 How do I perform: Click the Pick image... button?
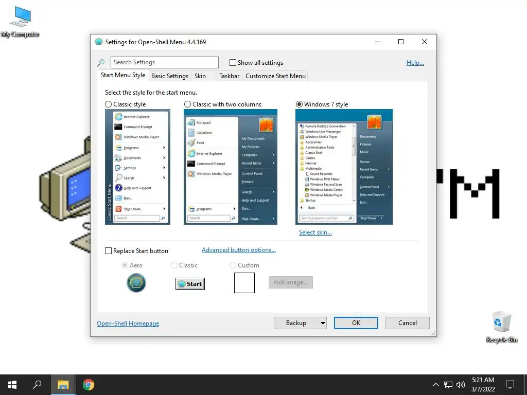[291, 282]
